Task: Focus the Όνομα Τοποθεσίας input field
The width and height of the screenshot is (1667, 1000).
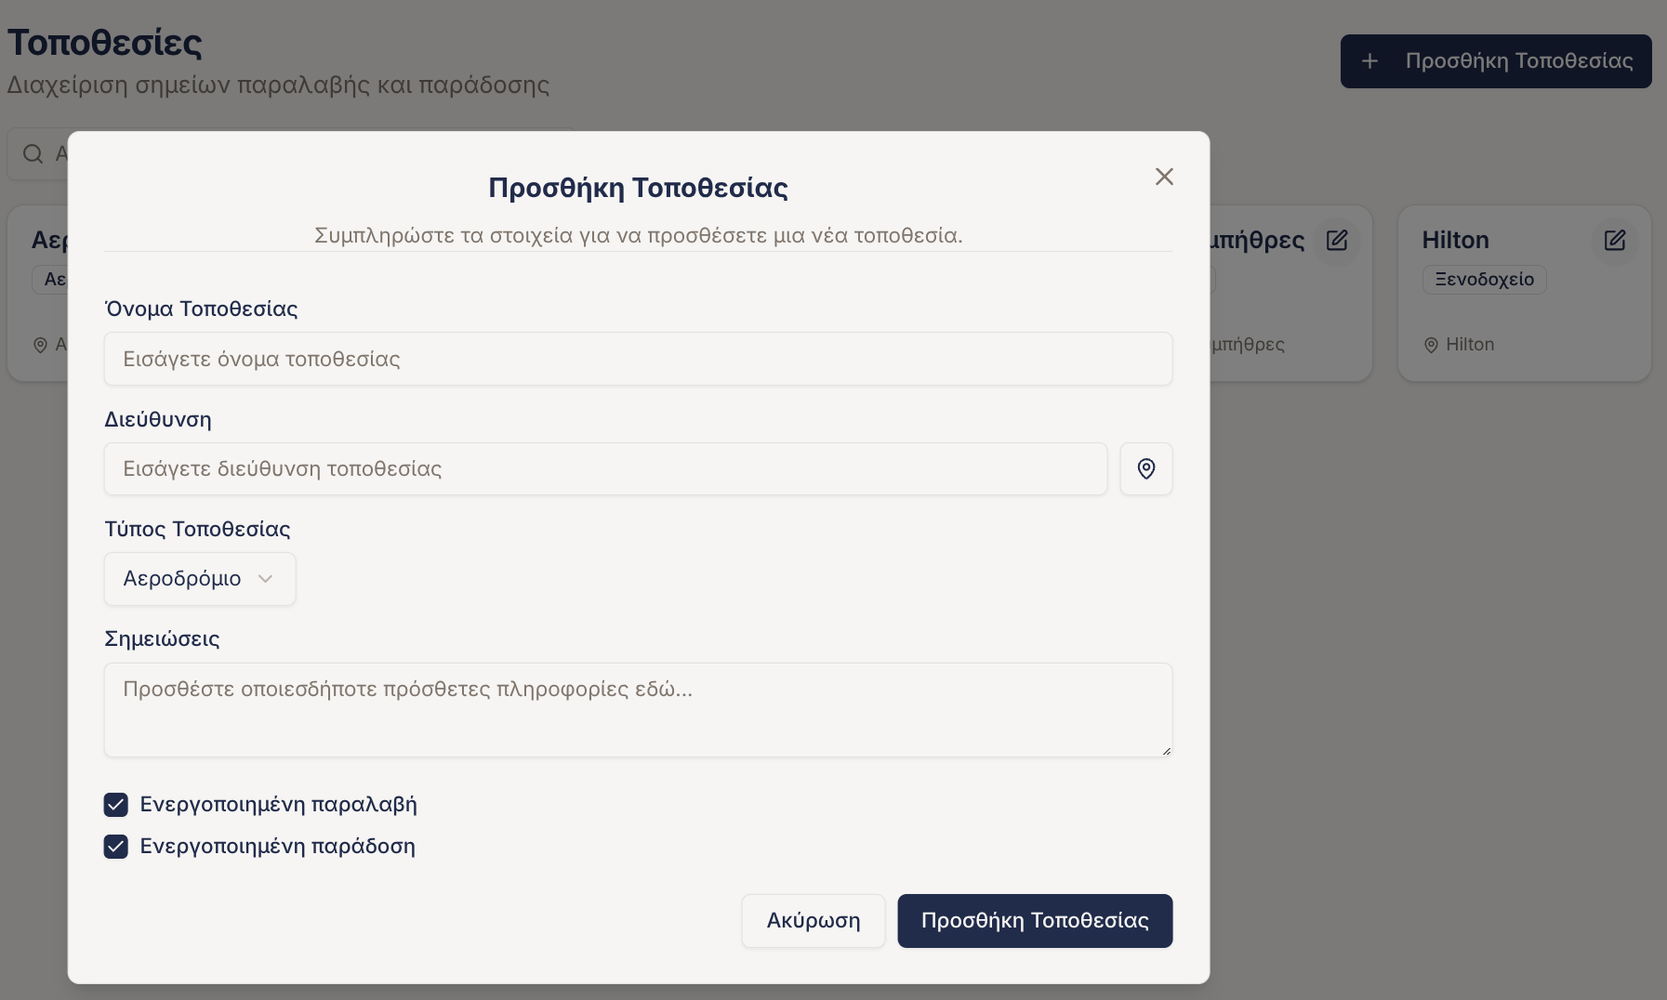Action: pyautogui.click(x=638, y=359)
